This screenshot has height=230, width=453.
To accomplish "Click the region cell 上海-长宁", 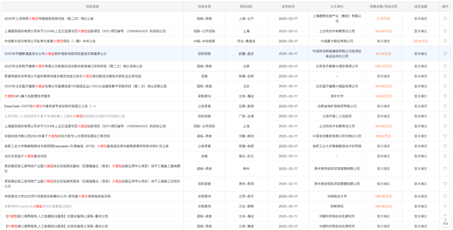I will pos(246,19).
